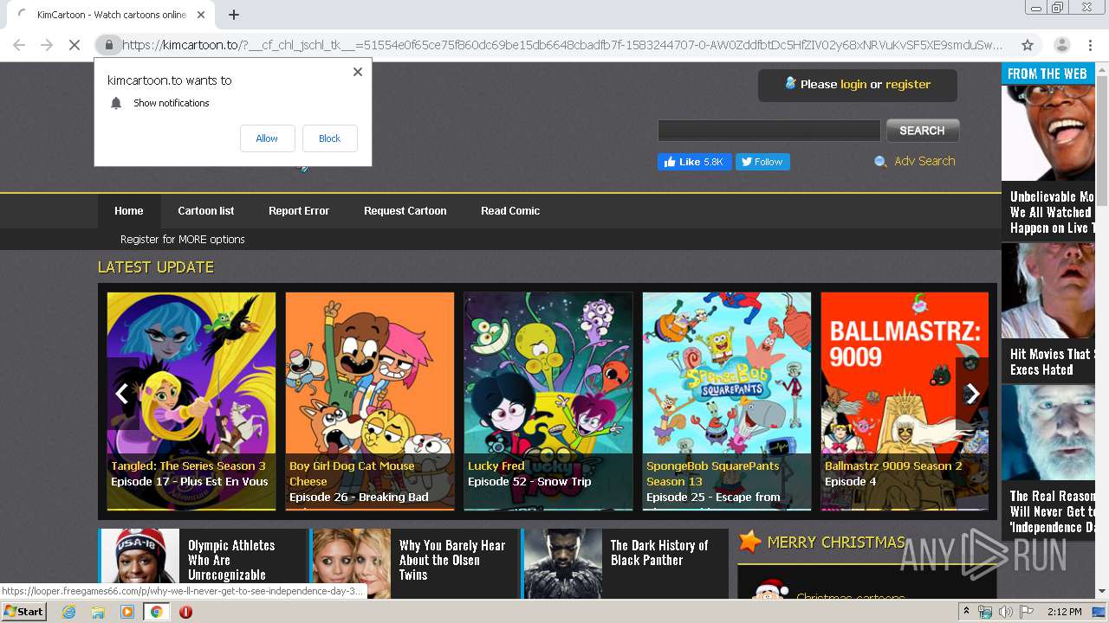This screenshot has width=1109, height=623.
Task: Click the Olsen Twins ad thumbnail image
Action: click(352, 563)
